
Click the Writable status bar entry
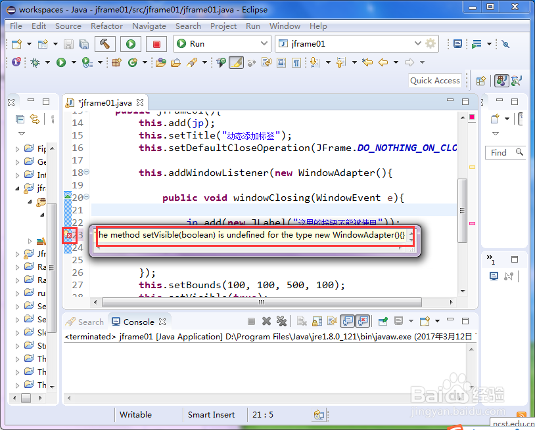pos(135,415)
